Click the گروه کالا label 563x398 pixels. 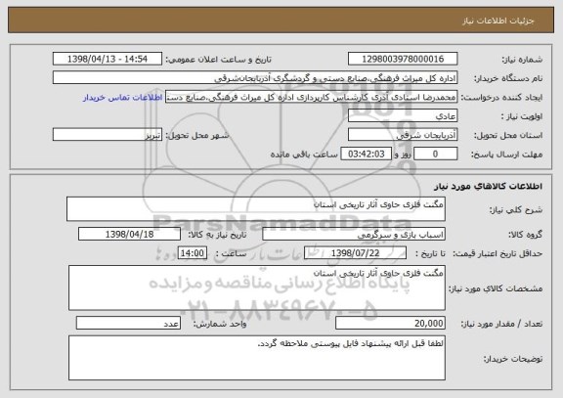(525, 235)
